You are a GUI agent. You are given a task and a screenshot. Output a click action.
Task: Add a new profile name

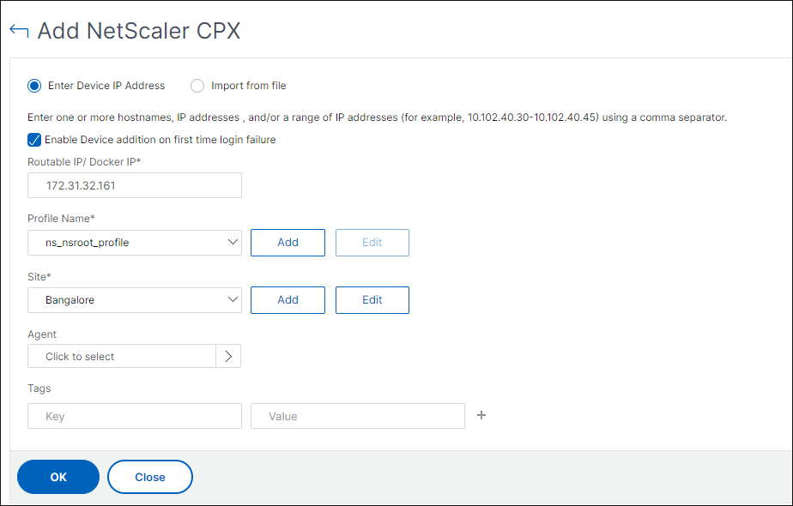tap(288, 243)
